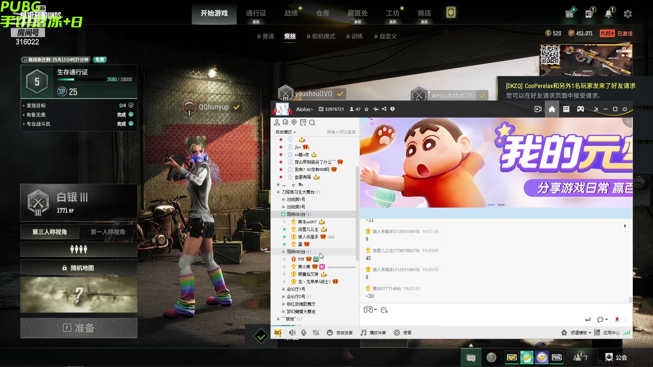This screenshot has height=367, width=653.
Task: Click the YY raccoon mascot icon
Action: 278,333
